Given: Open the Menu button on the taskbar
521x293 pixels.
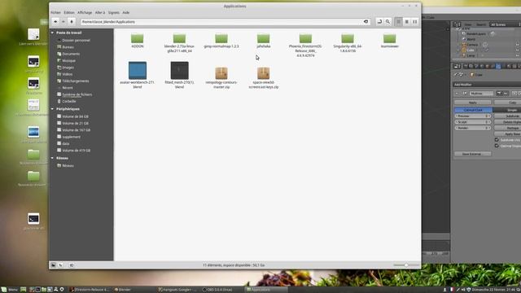Looking at the screenshot, I should tap(10, 290).
